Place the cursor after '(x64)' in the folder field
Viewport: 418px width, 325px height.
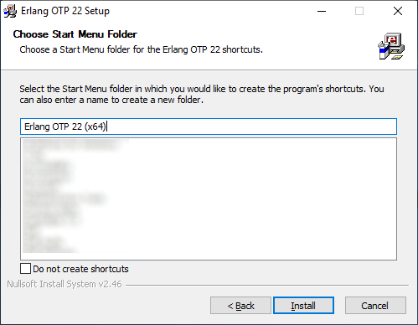tap(106, 126)
